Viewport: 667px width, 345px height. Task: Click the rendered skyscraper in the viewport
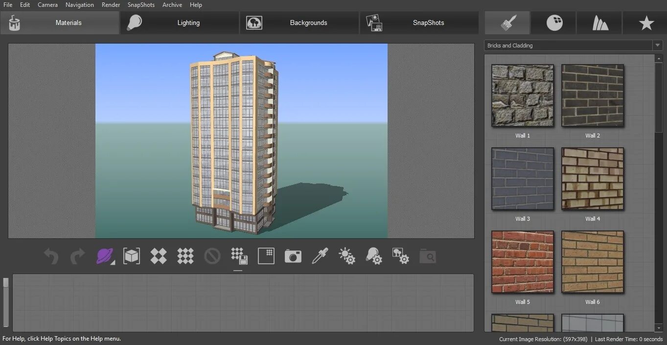tap(235, 142)
